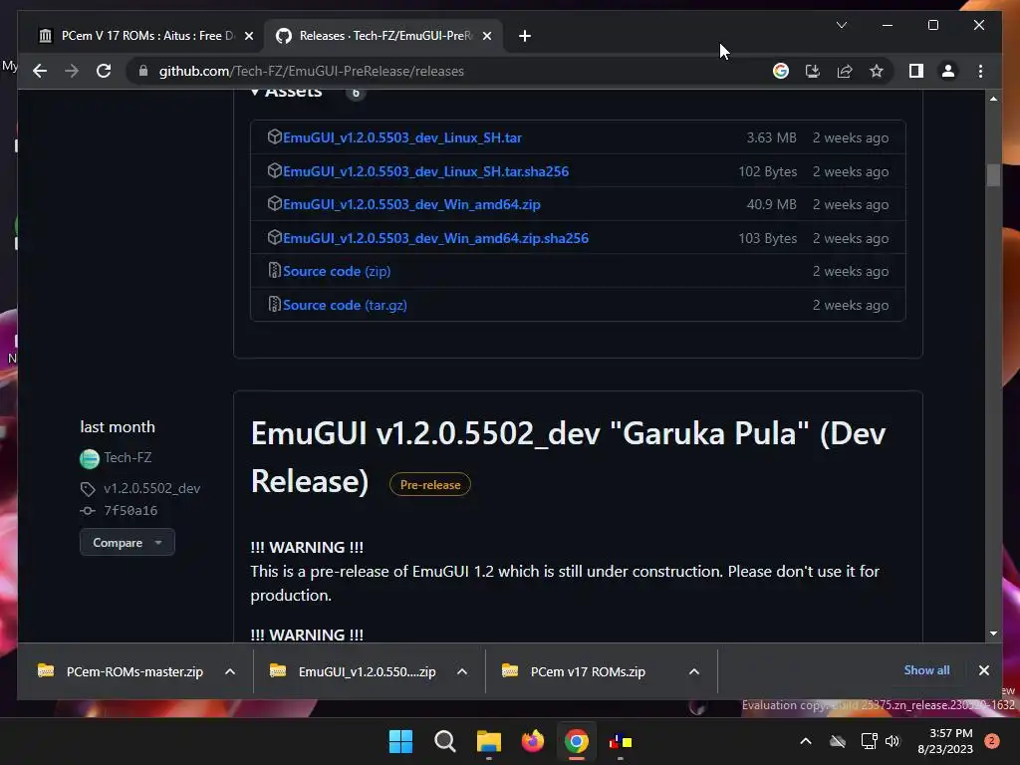Open EmuGUI v1.2.0.5502_dev release title
The height and width of the screenshot is (765, 1020).
568,456
